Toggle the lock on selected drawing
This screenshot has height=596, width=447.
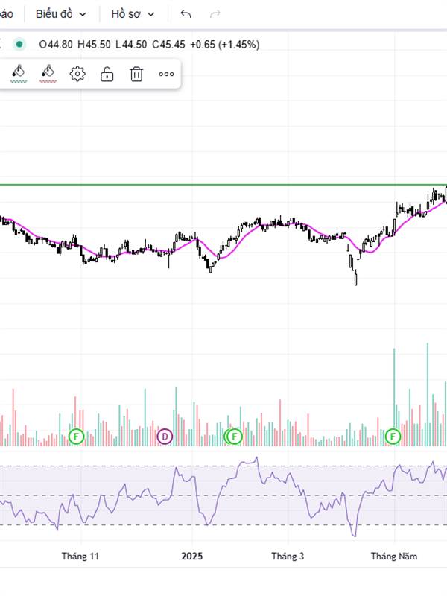(107, 74)
